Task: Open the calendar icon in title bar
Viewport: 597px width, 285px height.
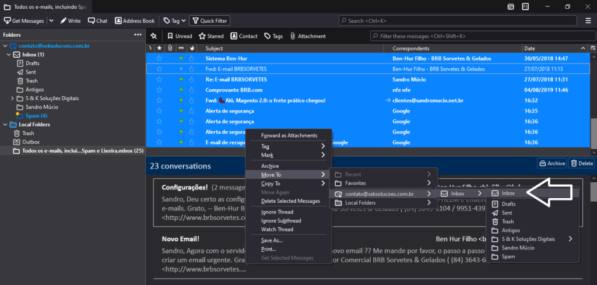Action: tap(511, 6)
